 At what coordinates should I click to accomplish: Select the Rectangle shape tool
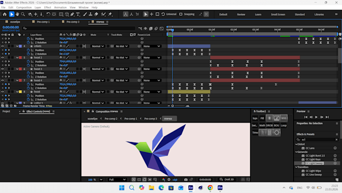coord(61,15)
